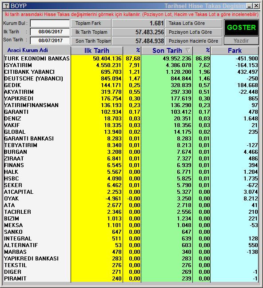
Task: Minimize the BOYP window
Action: coord(249,6)
